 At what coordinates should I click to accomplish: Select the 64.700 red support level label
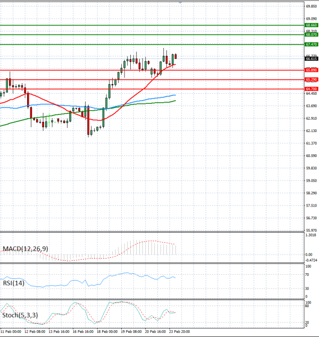click(x=311, y=89)
